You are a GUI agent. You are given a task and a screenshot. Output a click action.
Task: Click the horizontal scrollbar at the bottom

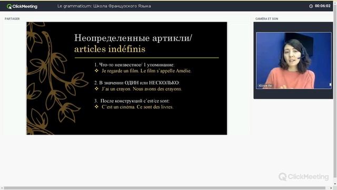point(165,188)
